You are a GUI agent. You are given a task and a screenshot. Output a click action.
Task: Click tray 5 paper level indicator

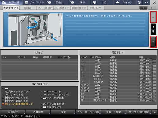coord(154,73)
